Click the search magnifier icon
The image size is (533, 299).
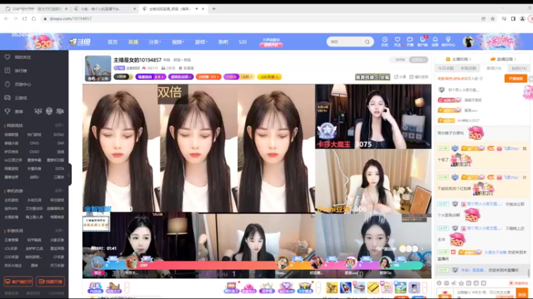367,42
